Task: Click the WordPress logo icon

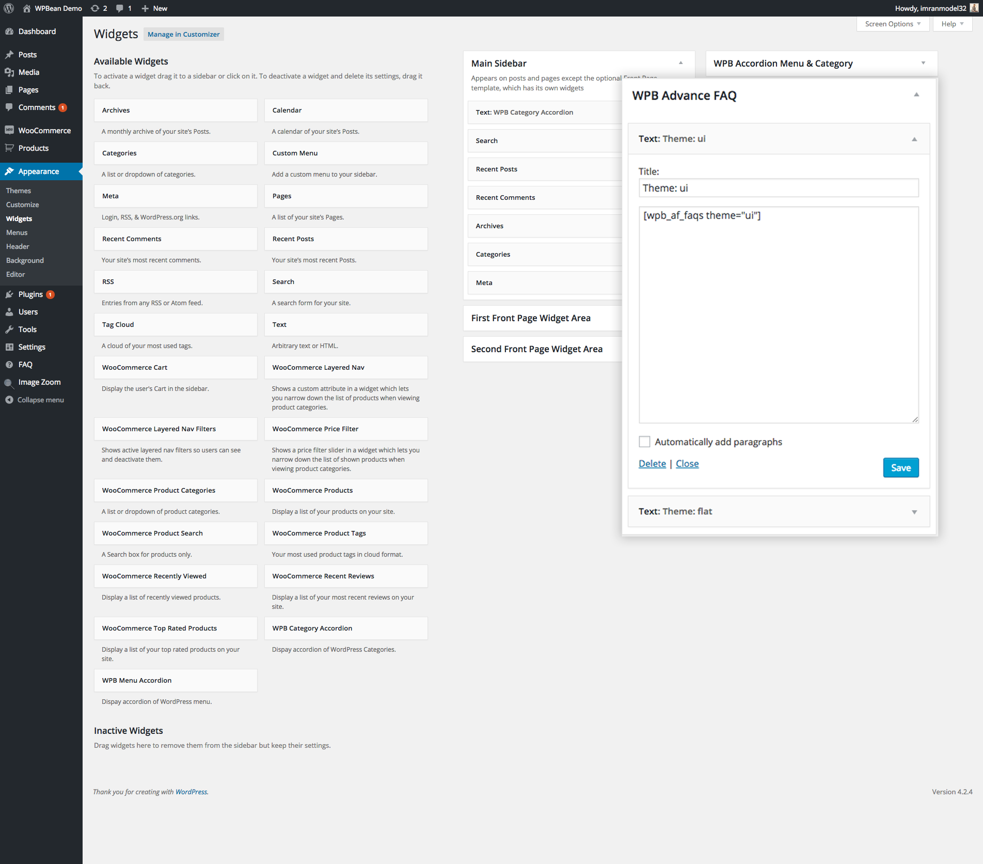Action: click(9, 8)
